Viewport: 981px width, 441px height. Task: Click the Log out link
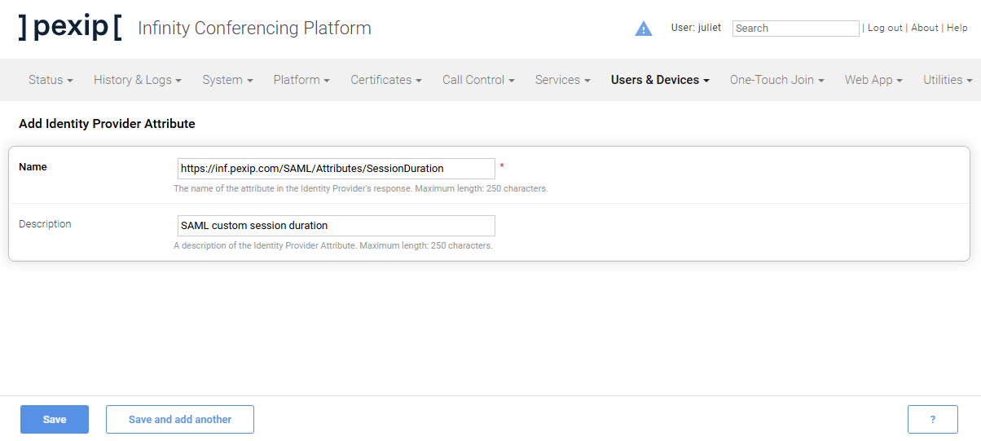885,28
